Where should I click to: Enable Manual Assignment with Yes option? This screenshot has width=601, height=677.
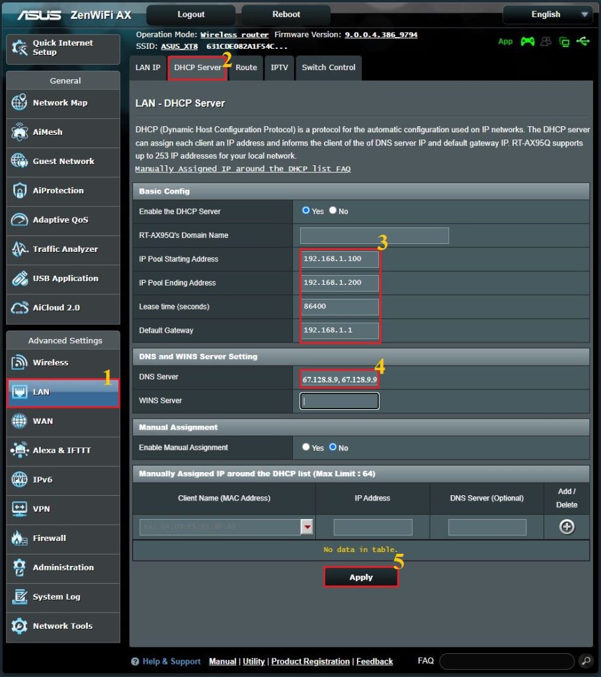click(x=305, y=448)
